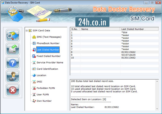Select row 5 in the dialed list
The image size is (162, 114).
114,44
